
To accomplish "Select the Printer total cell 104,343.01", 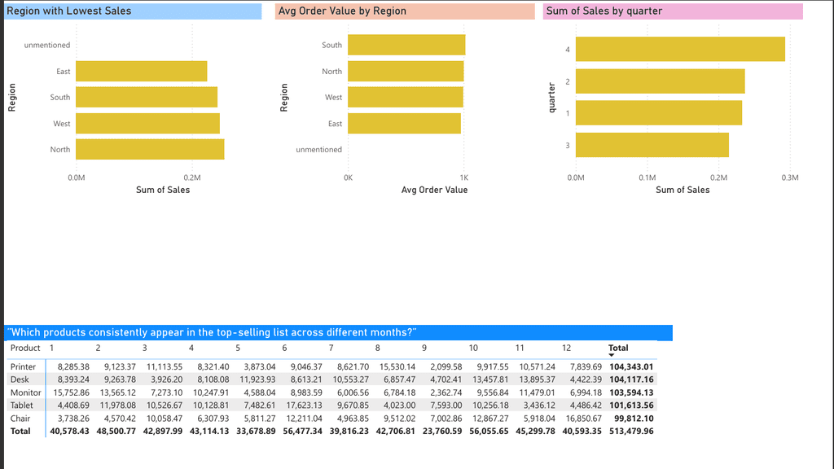I will tap(630, 367).
